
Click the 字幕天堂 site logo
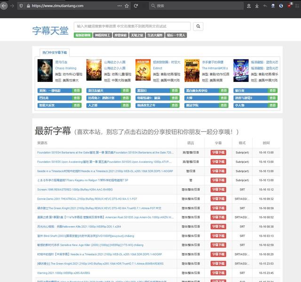50,31
